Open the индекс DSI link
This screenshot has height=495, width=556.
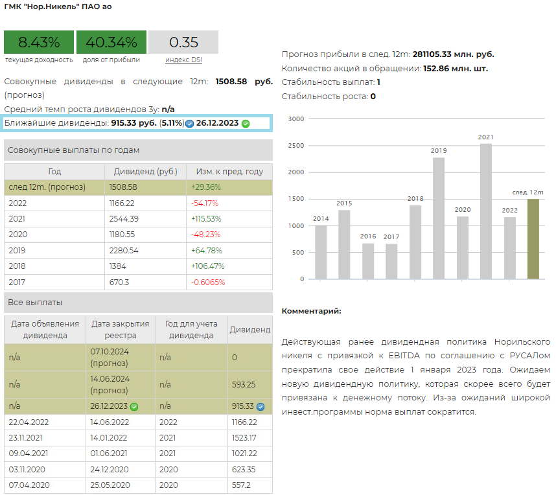pos(183,60)
